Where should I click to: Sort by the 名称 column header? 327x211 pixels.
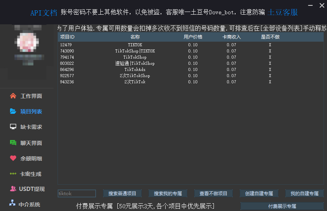135,37
